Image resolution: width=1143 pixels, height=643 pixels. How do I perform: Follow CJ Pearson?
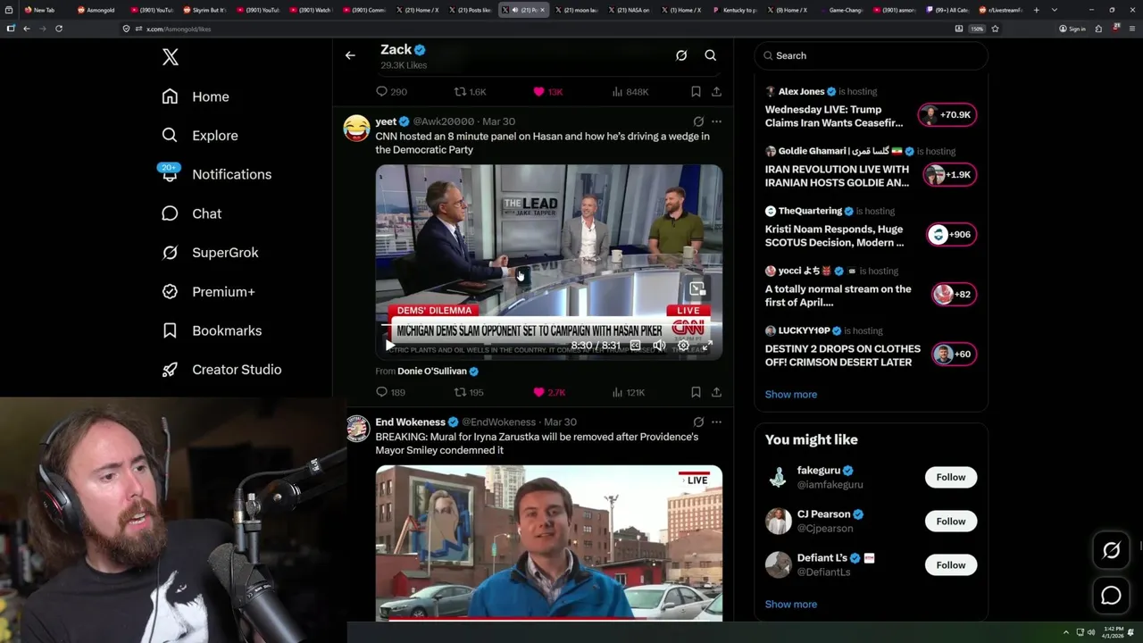[x=951, y=521]
